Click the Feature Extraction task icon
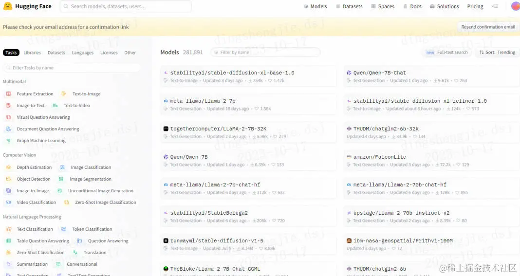The image size is (520, 276). pyautogui.click(x=9, y=94)
